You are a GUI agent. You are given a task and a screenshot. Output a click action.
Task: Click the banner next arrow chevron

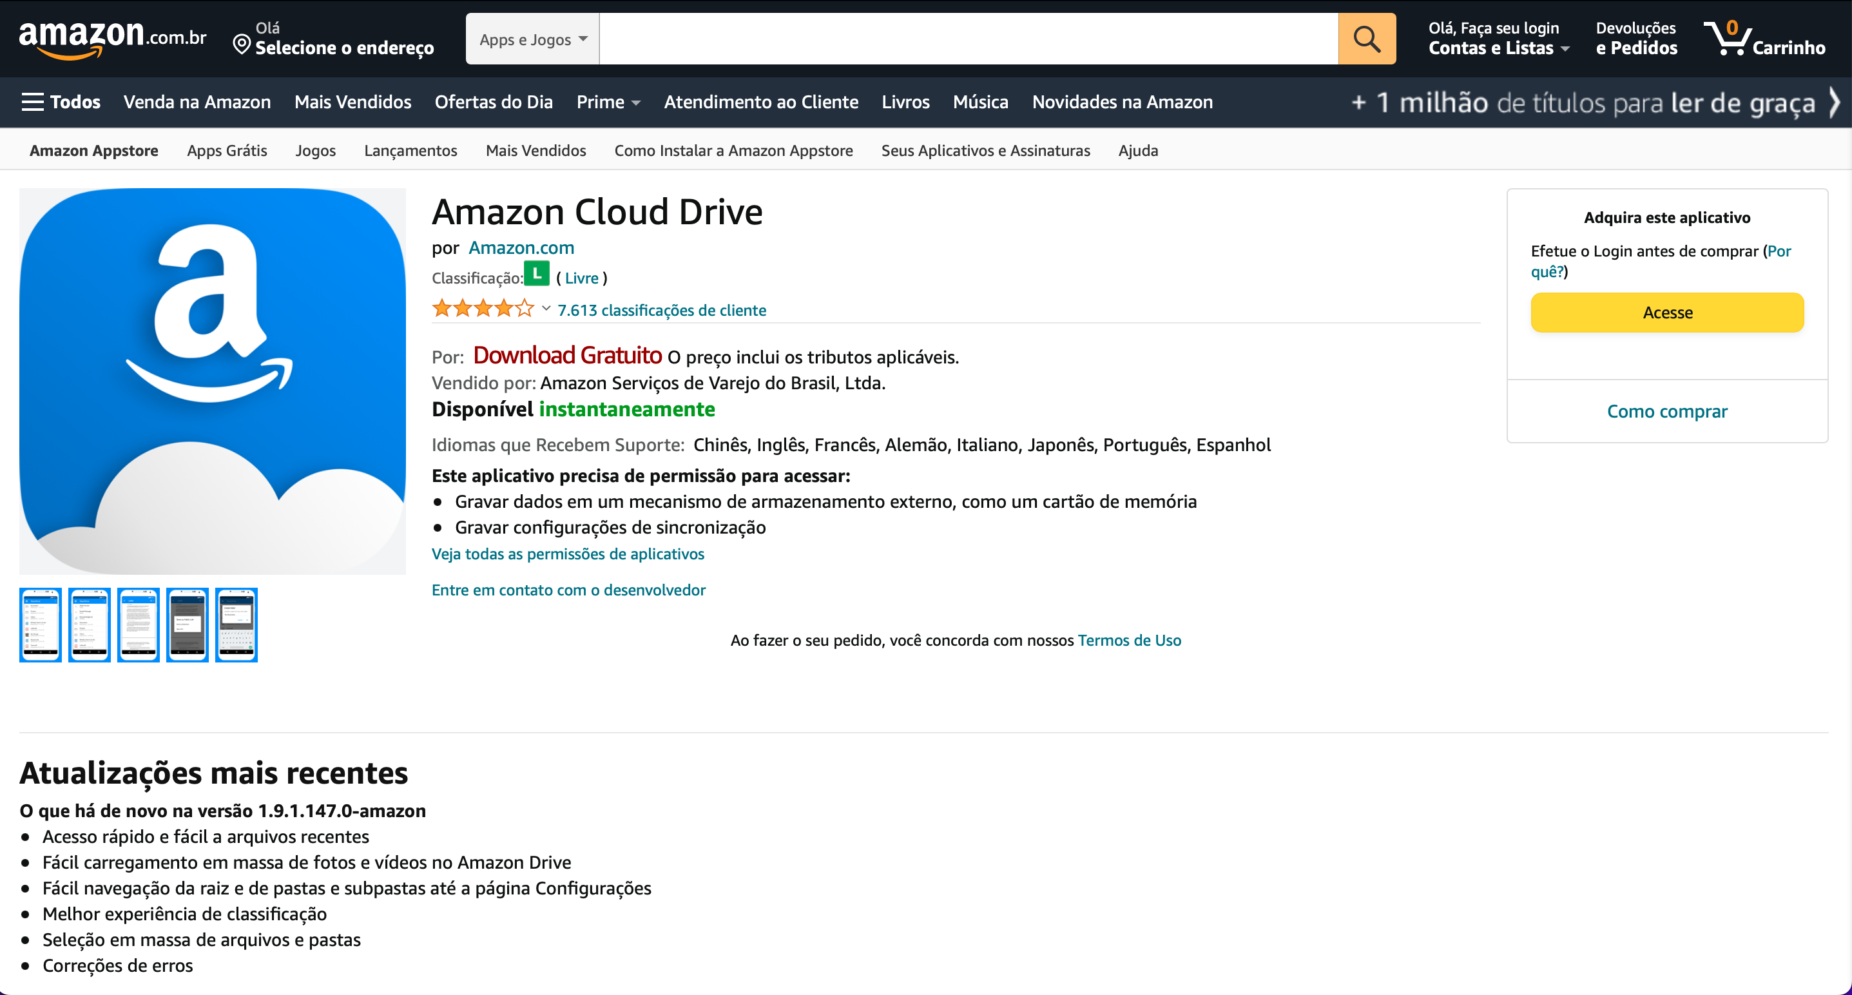[1835, 102]
